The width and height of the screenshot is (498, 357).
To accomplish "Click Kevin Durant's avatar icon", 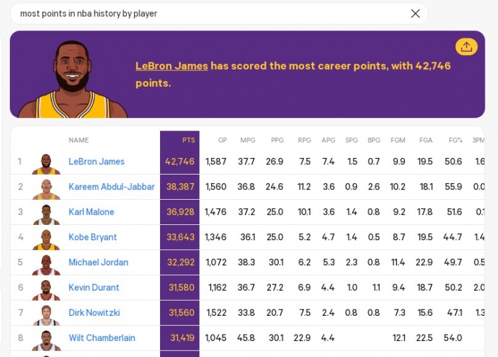I will pos(46,288).
